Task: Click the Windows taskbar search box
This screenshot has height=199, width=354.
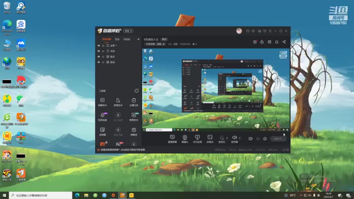Action: point(41,195)
